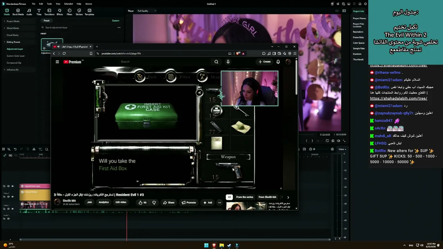Switch to the Audio tab
The image size is (443, 249).
point(29,12)
